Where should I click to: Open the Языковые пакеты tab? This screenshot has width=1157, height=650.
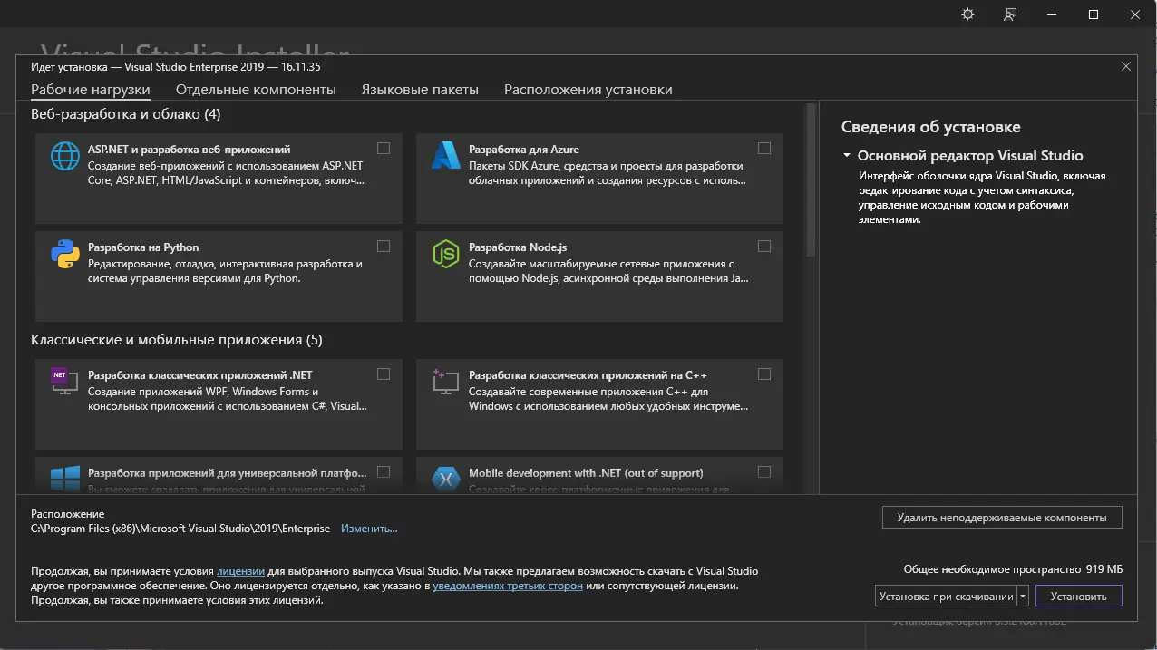(x=419, y=89)
